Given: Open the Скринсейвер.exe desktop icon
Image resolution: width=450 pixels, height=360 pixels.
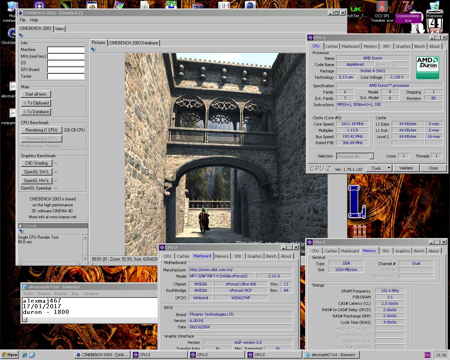Looking at the screenshot, I should click(408, 12).
